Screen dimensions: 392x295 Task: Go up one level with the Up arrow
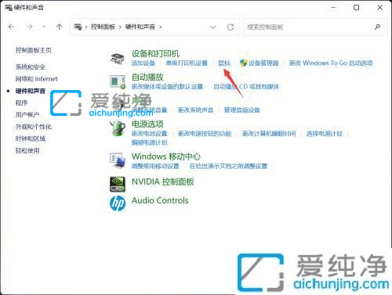click(60, 27)
